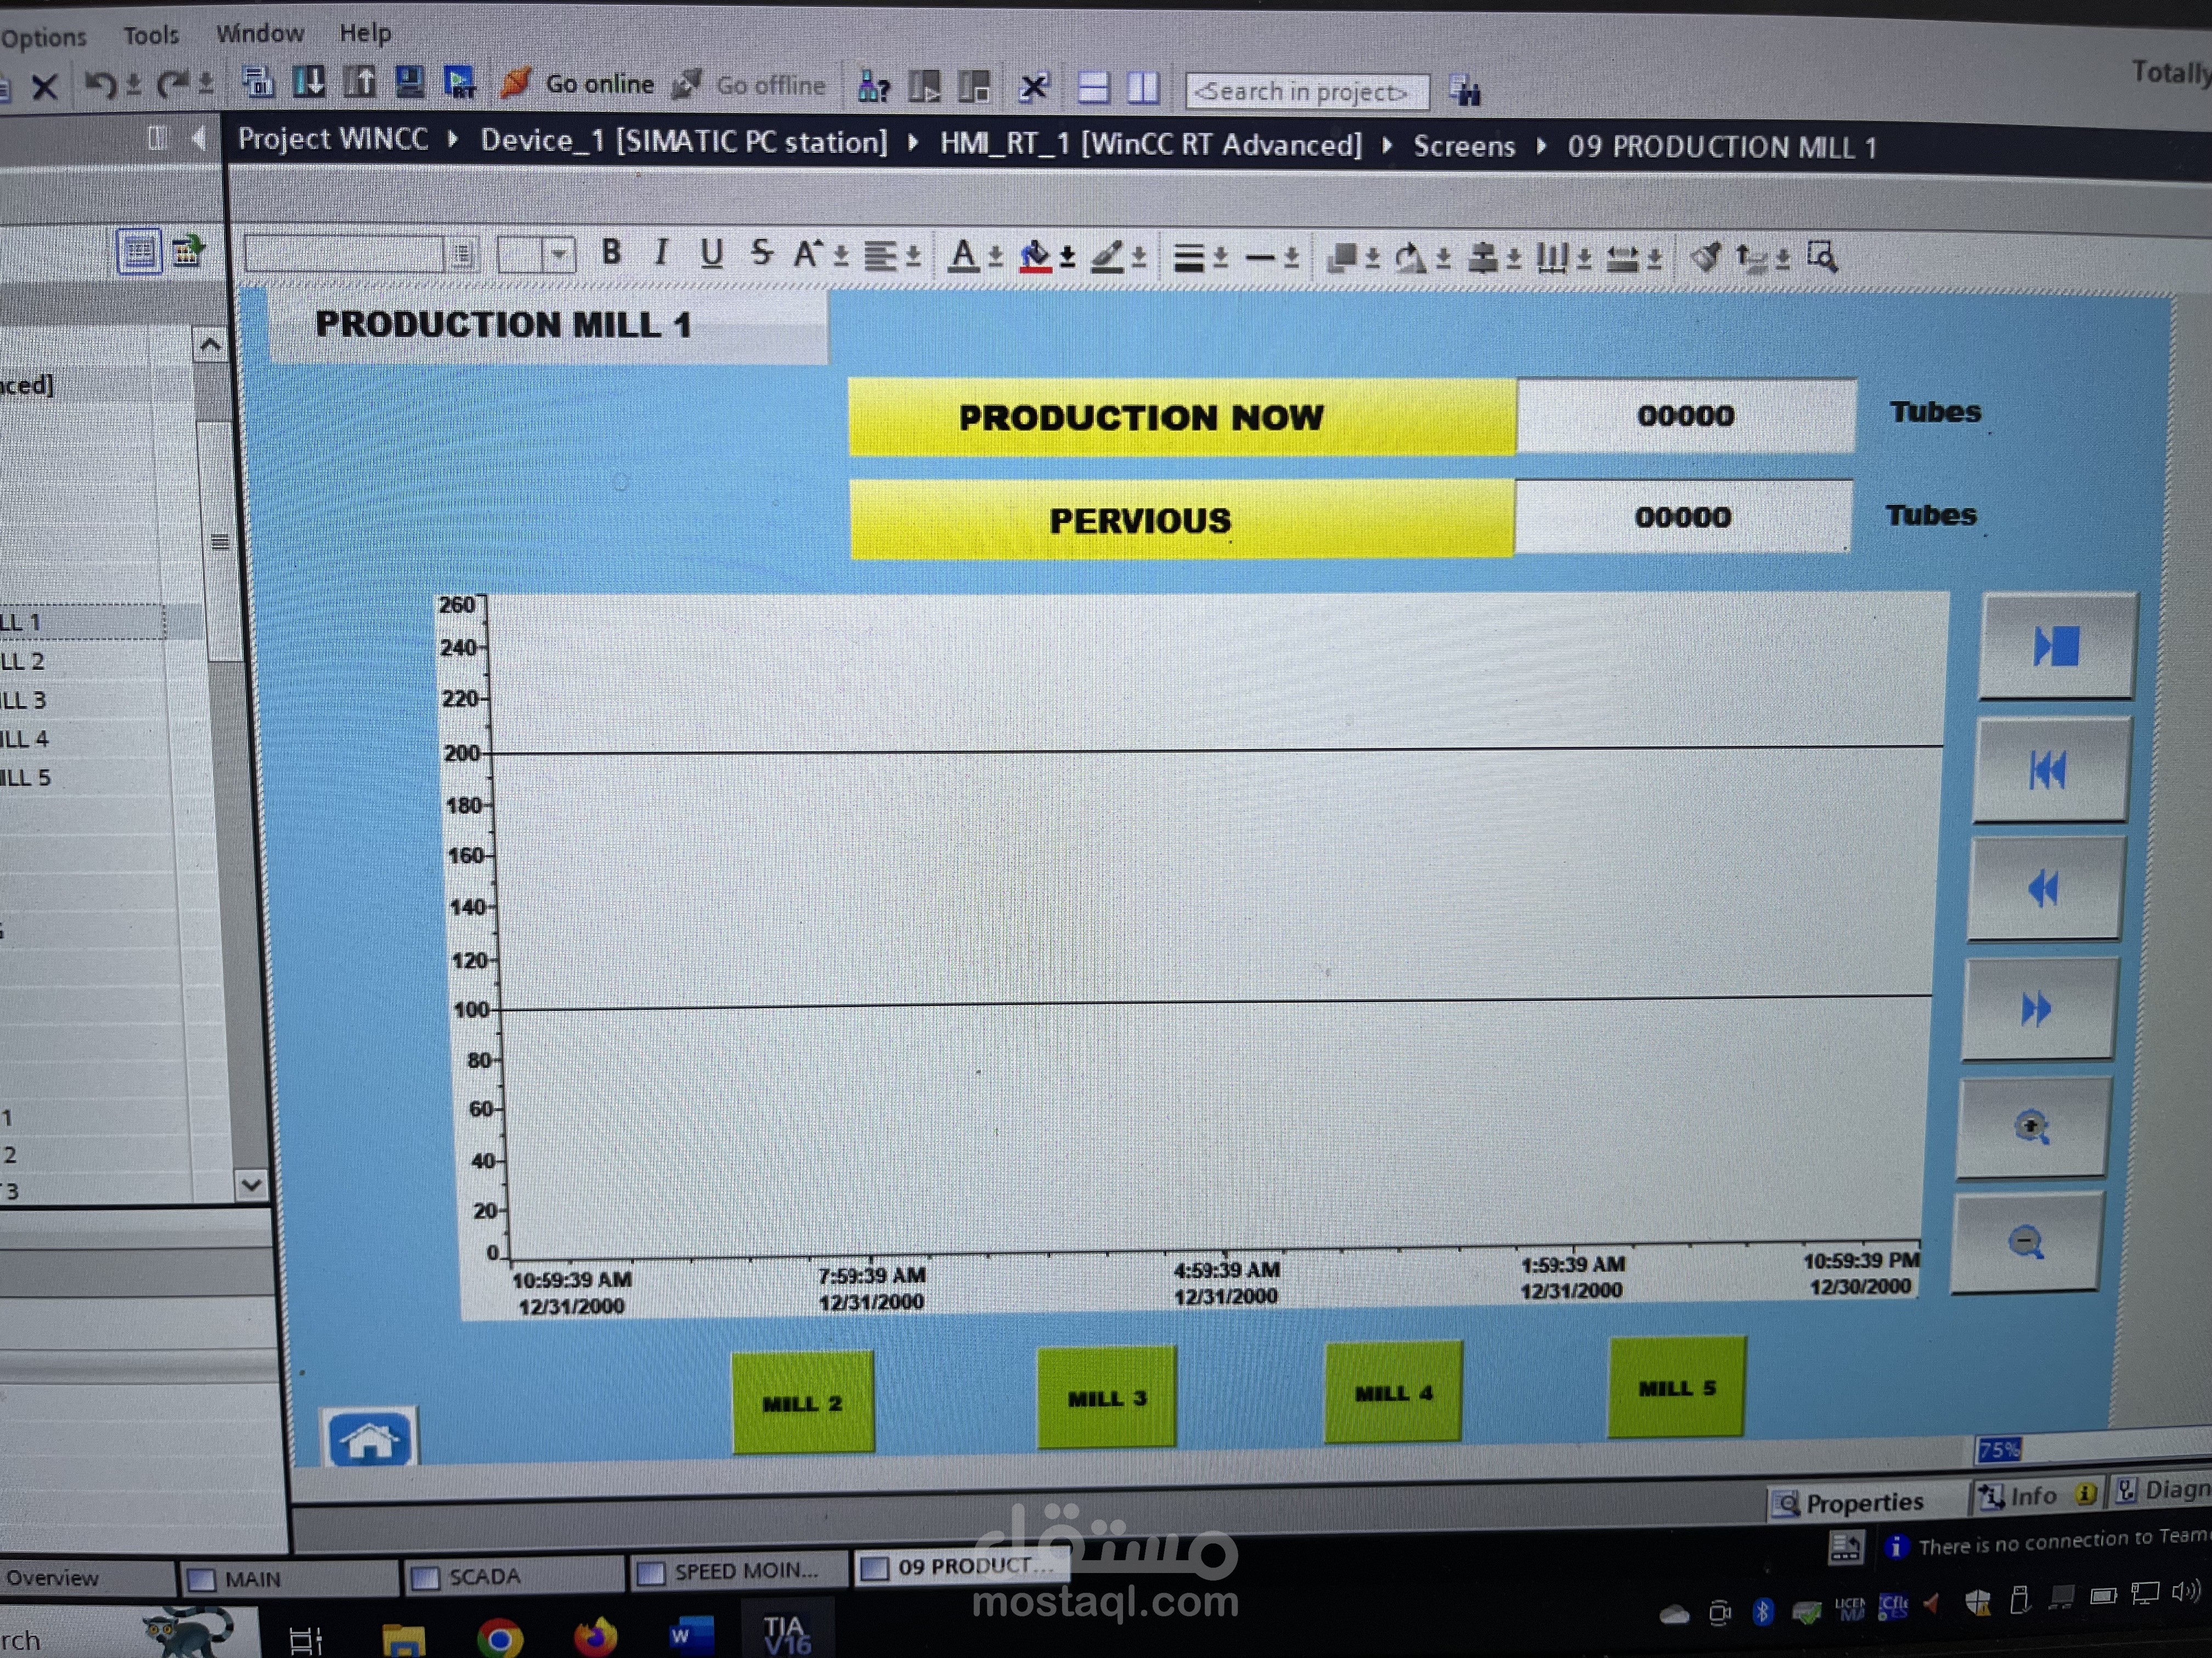
Task: Open the line width dropdown arrow
Action: coord(1220,259)
